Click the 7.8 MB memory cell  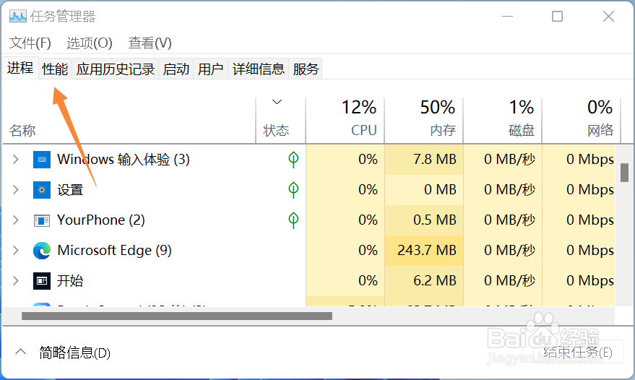pos(424,159)
